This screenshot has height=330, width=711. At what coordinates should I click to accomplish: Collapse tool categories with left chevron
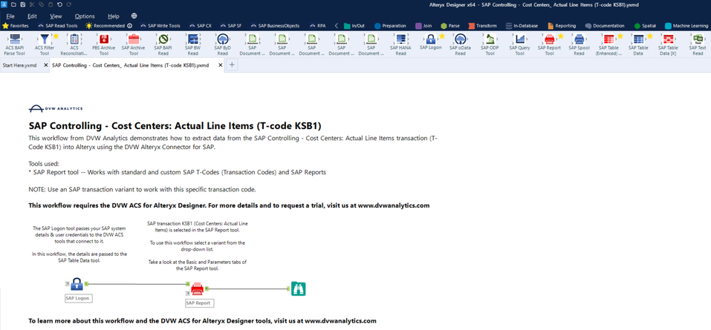[x=337, y=26]
